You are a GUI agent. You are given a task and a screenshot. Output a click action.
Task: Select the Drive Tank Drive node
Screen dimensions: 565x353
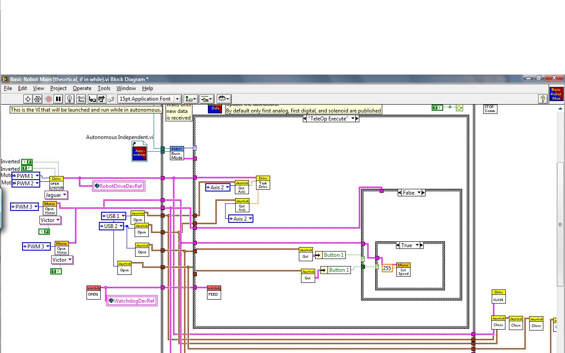pyautogui.click(x=263, y=183)
